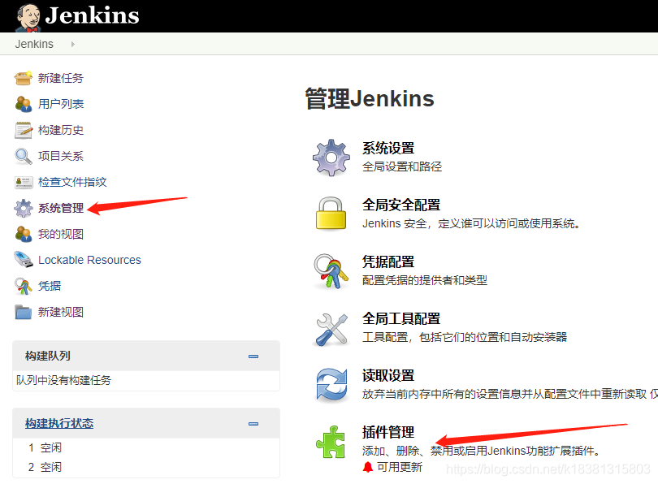Click the 插件管理 puzzle piece icon

331,442
